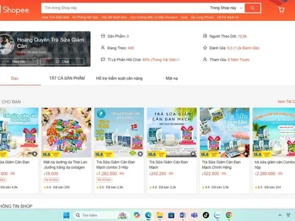This screenshot has height=221, width=295.
Task: Open 'Trà Sữa Giảm Cân Đan Mạch combo 3 Hộp' image
Action: pos(119,133)
